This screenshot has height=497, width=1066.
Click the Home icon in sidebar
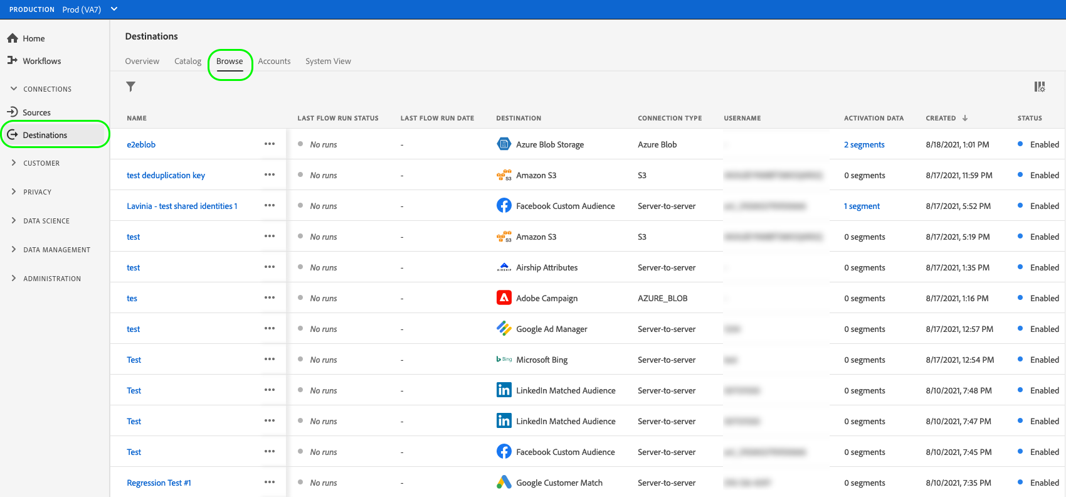pos(13,38)
